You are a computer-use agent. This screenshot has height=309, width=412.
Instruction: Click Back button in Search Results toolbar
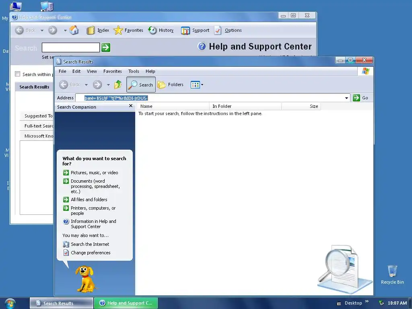point(69,84)
